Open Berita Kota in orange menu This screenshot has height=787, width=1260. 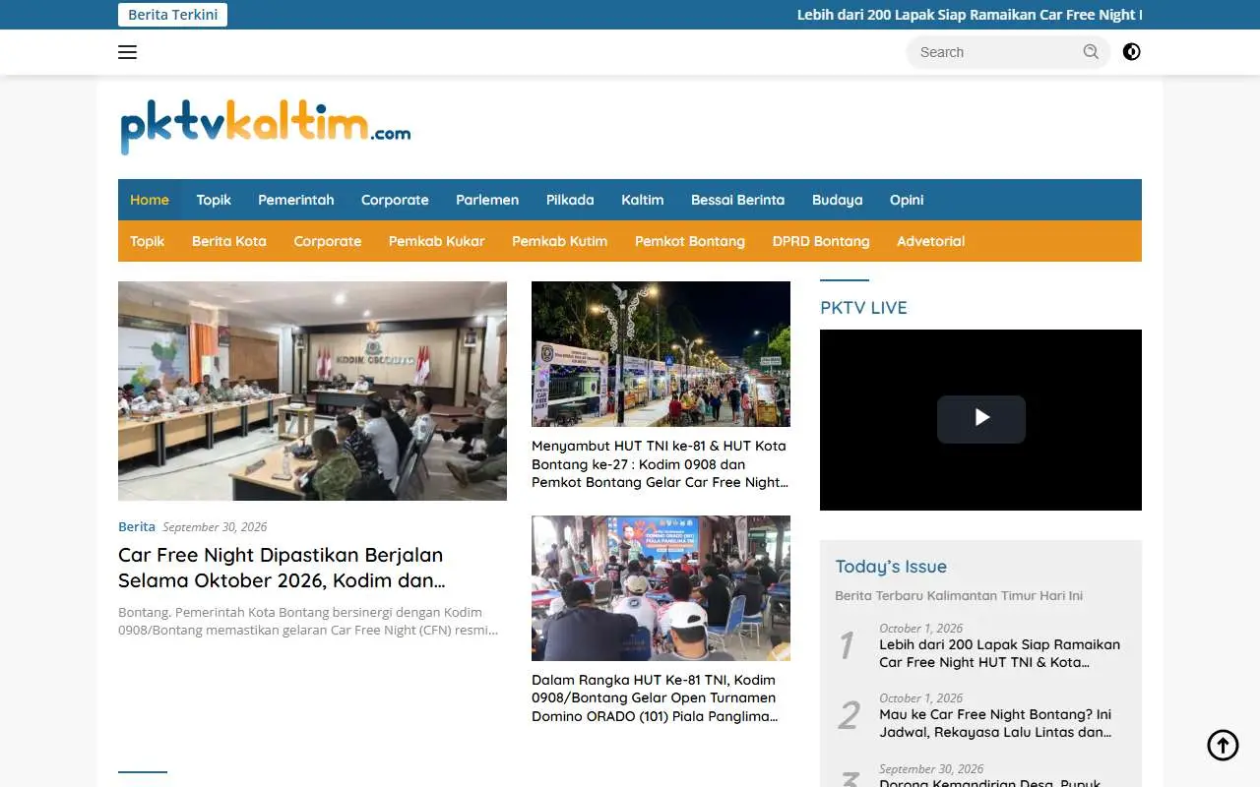[229, 241]
